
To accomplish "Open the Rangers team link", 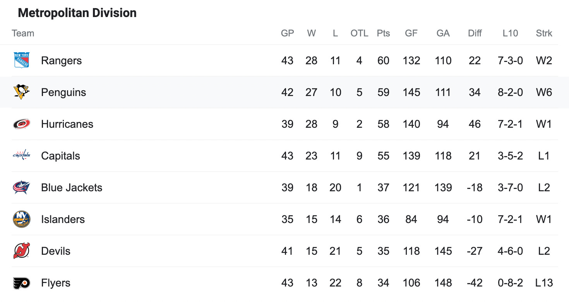I will click(x=62, y=61).
